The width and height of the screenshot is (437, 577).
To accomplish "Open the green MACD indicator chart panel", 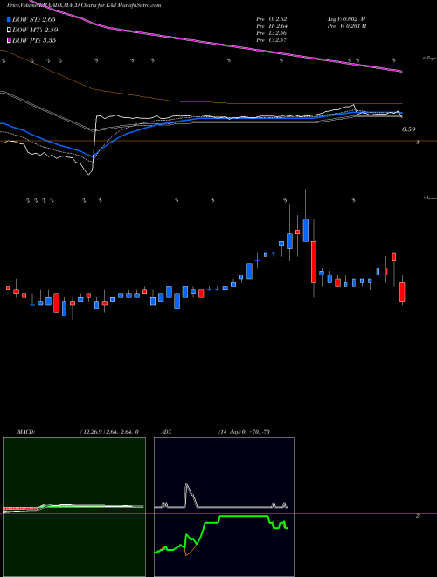I will pyautogui.click(x=74, y=507).
